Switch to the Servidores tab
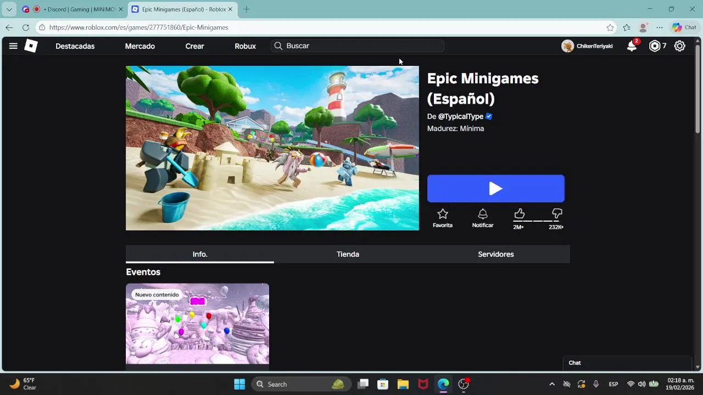 click(496, 254)
